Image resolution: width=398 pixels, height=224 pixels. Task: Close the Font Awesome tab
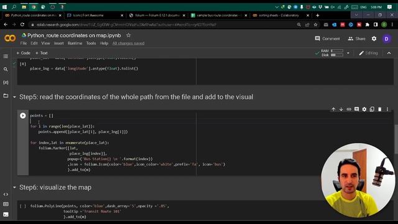click(122, 16)
